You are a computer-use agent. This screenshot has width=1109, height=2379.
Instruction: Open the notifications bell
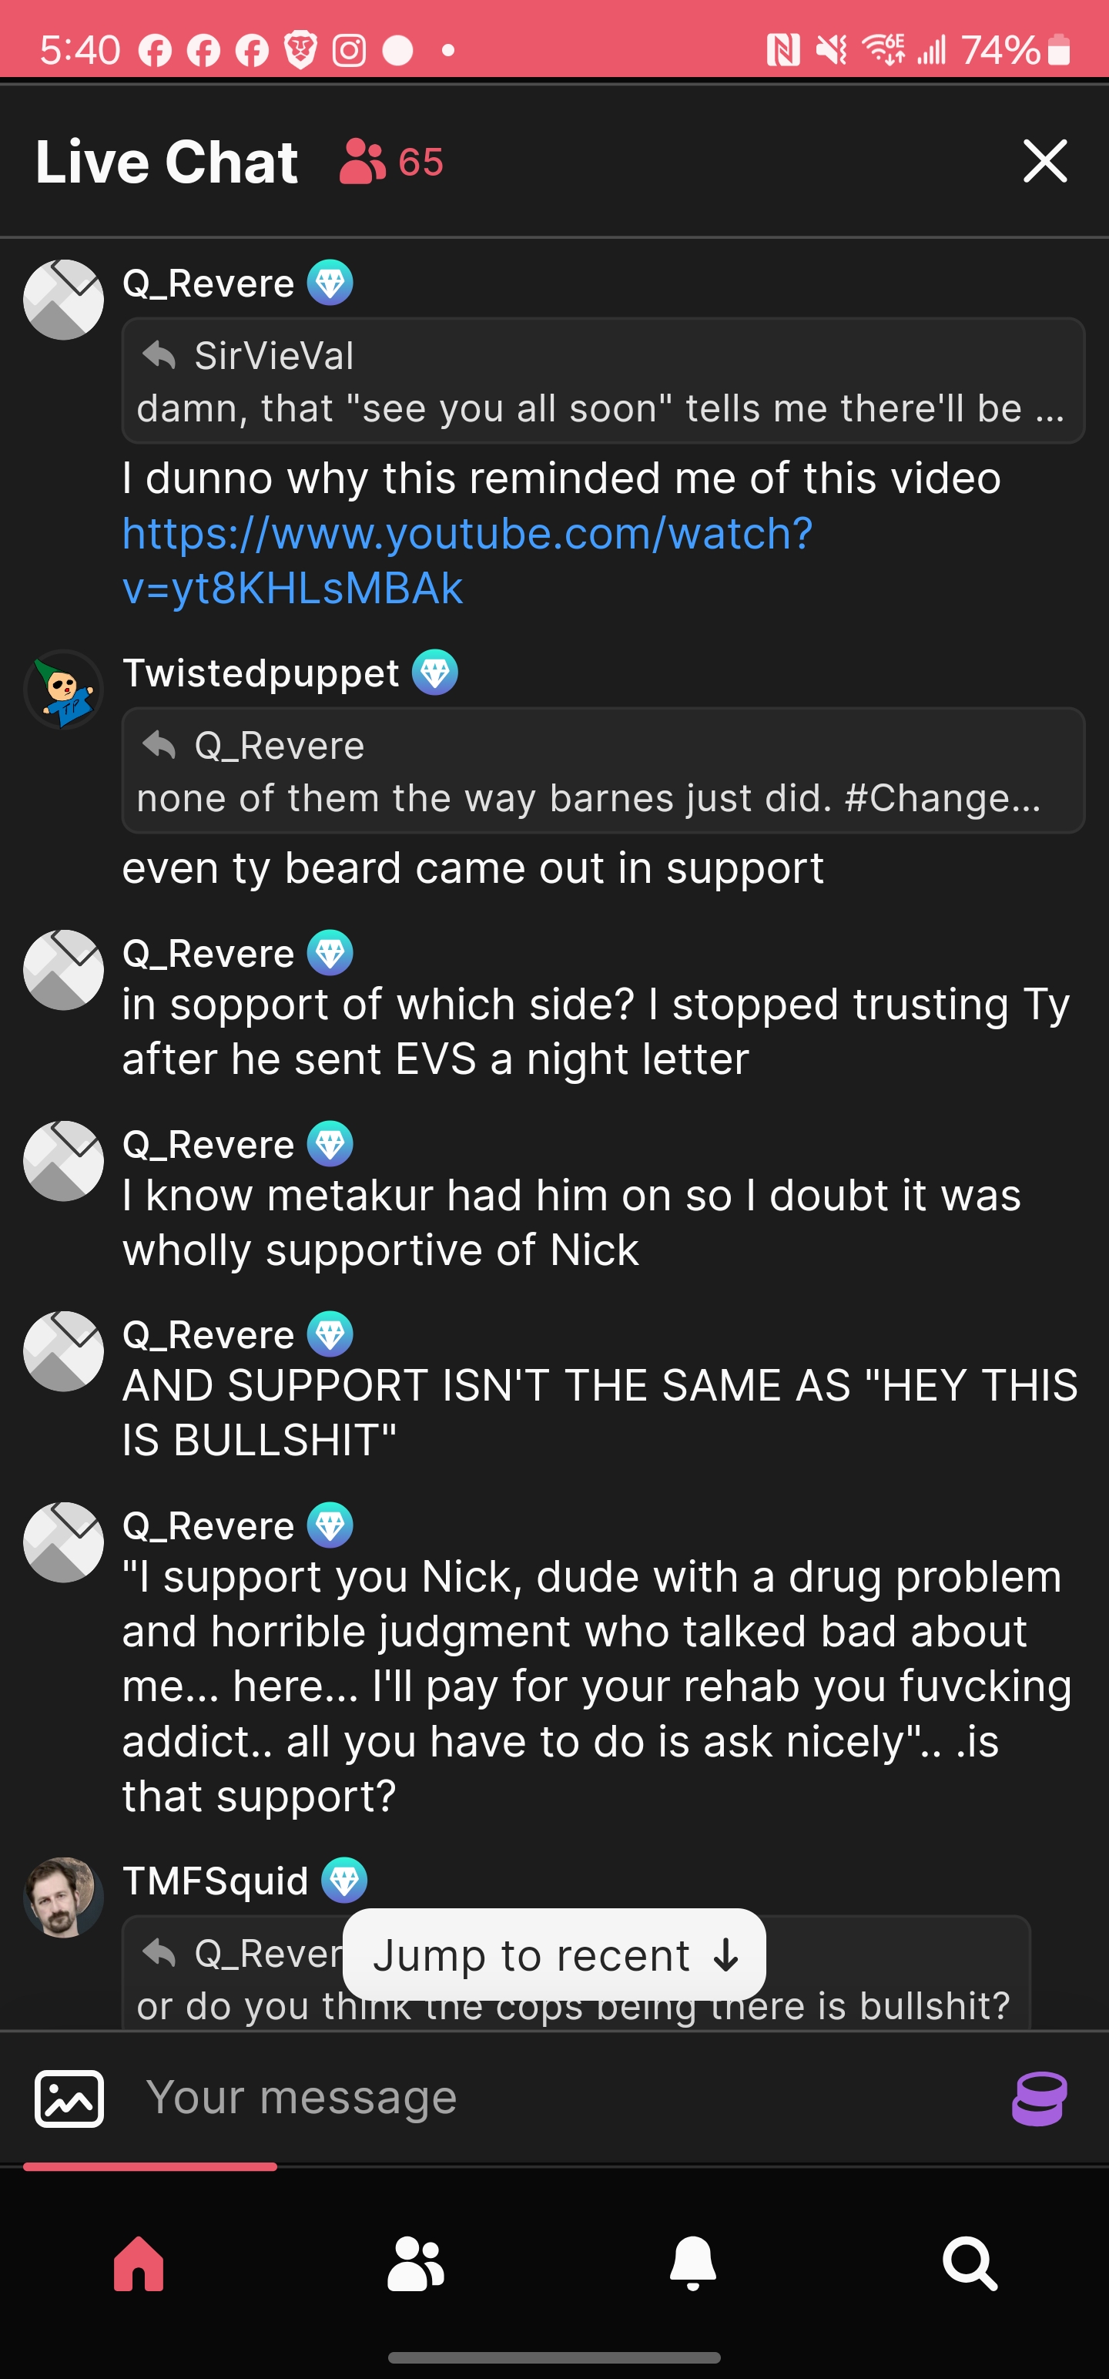[x=693, y=2263]
